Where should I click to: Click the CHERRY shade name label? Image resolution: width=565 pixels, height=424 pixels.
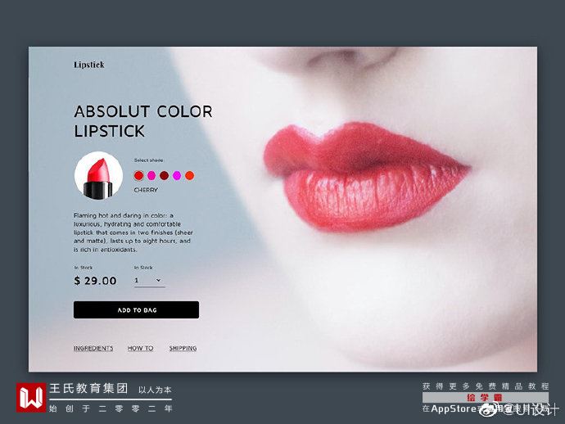[x=146, y=190]
